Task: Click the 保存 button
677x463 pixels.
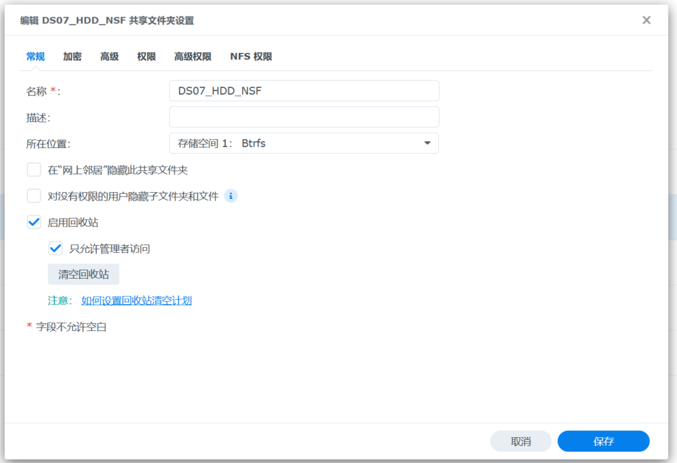Action: point(603,441)
